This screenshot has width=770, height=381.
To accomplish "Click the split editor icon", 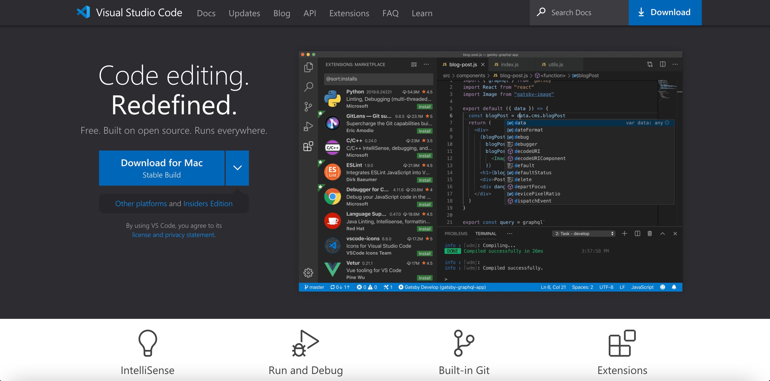I will [x=663, y=64].
